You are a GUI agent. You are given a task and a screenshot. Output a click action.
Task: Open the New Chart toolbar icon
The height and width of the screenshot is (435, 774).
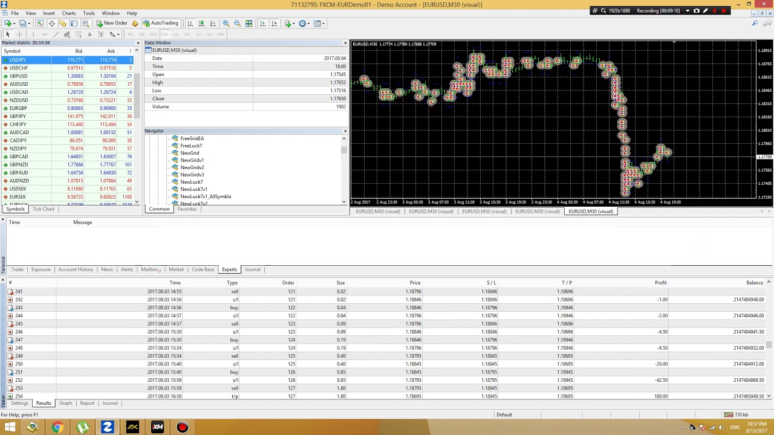pos(8,23)
